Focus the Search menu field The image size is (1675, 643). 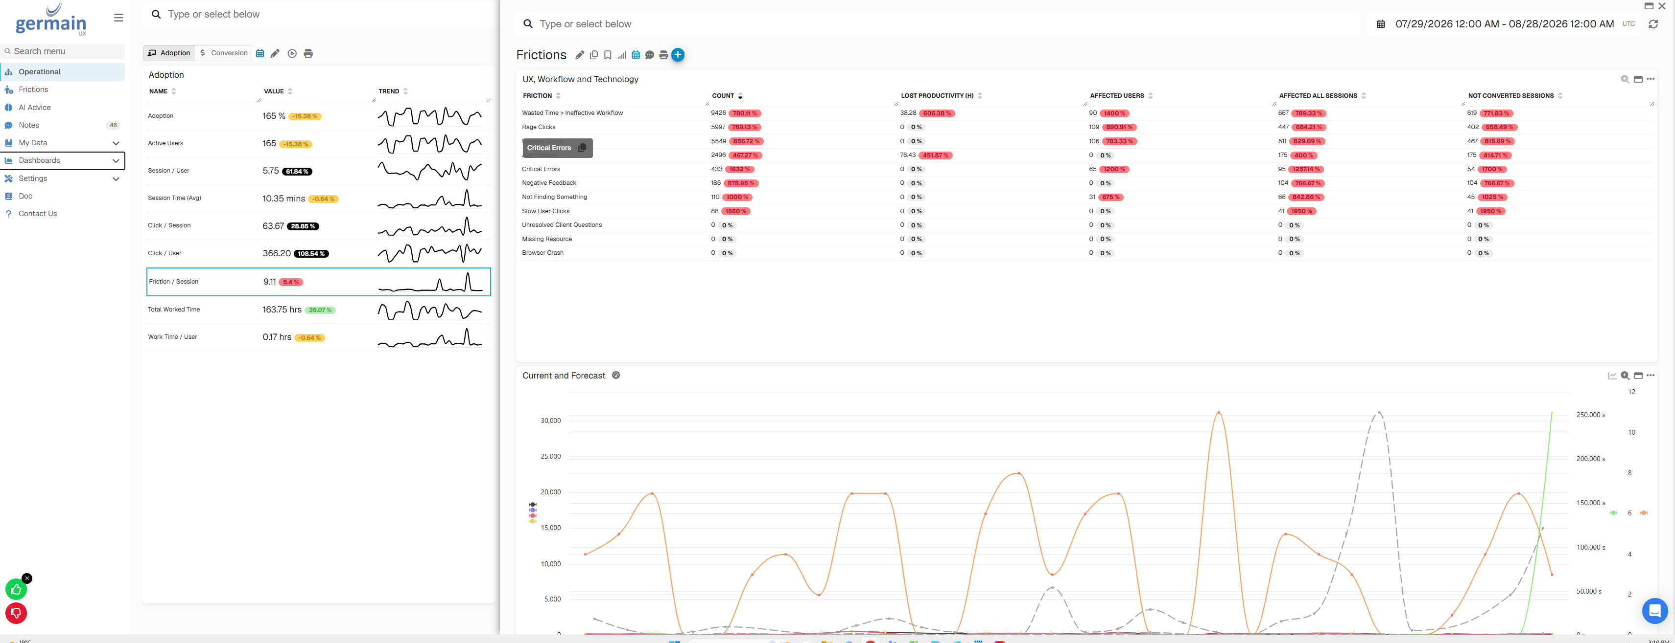[x=62, y=51]
